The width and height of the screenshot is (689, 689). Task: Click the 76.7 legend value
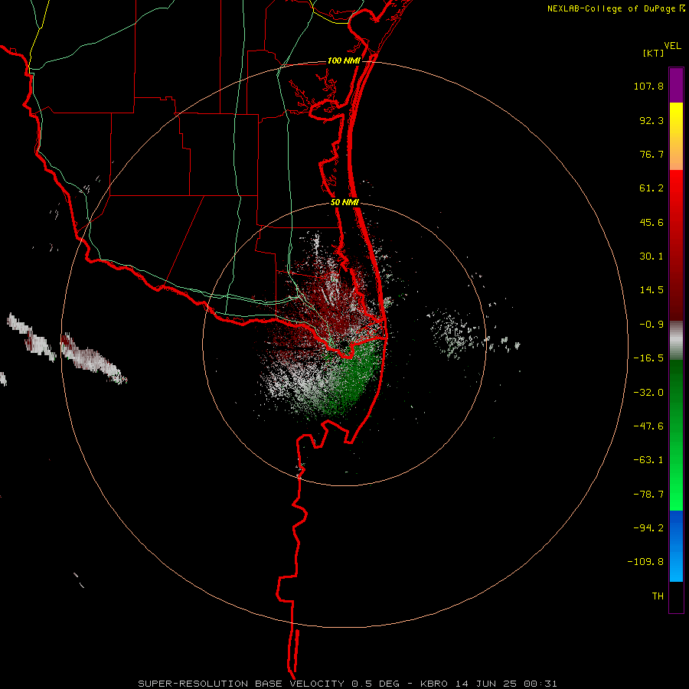tap(651, 154)
